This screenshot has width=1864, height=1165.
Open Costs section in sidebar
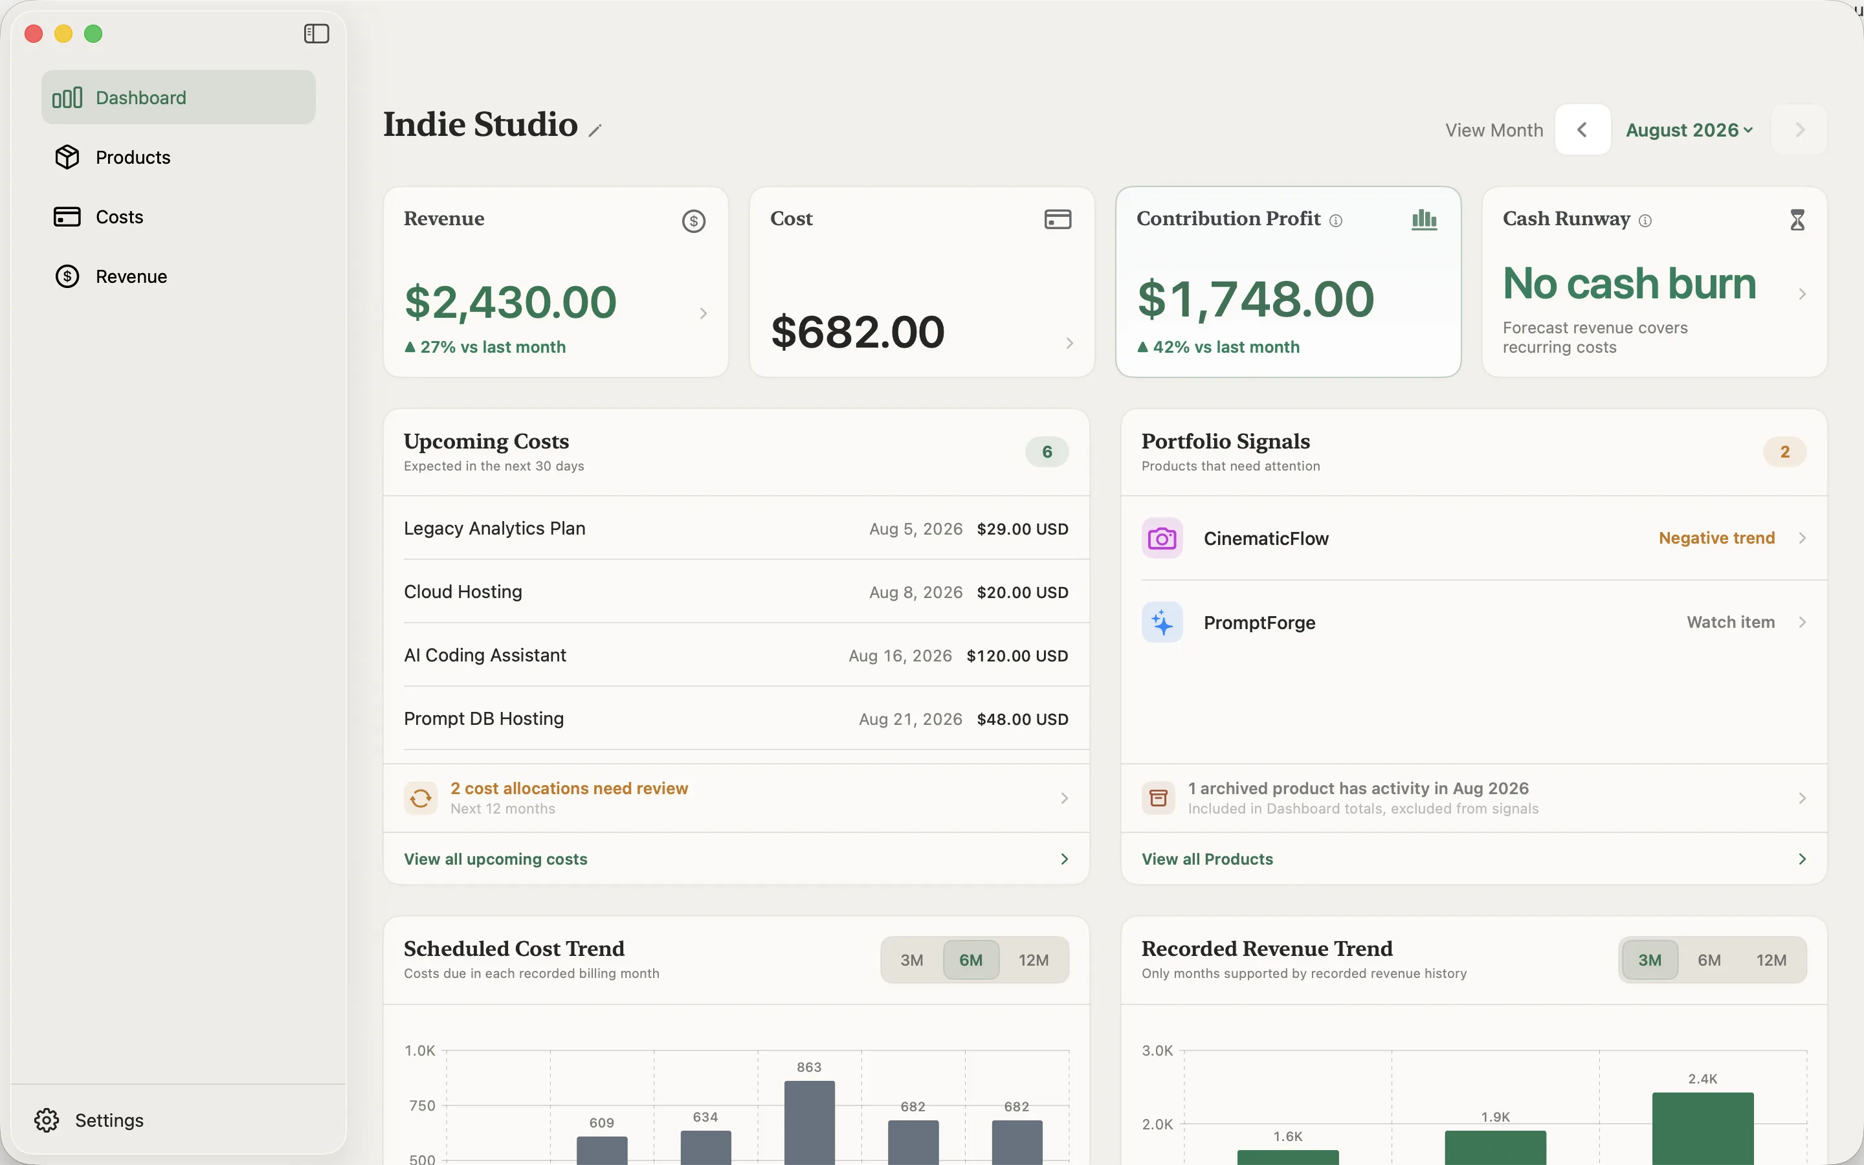(x=179, y=217)
